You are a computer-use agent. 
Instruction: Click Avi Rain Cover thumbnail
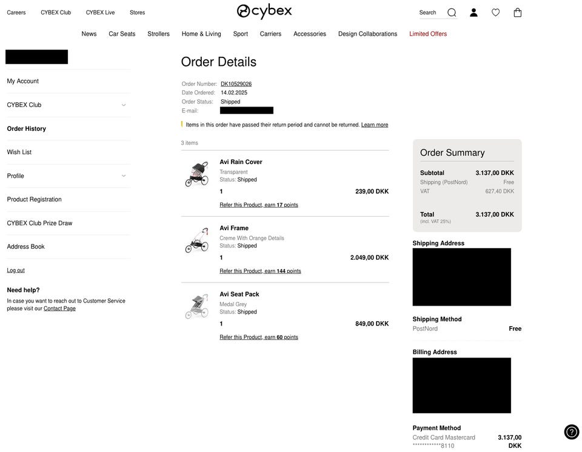(196, 174)
